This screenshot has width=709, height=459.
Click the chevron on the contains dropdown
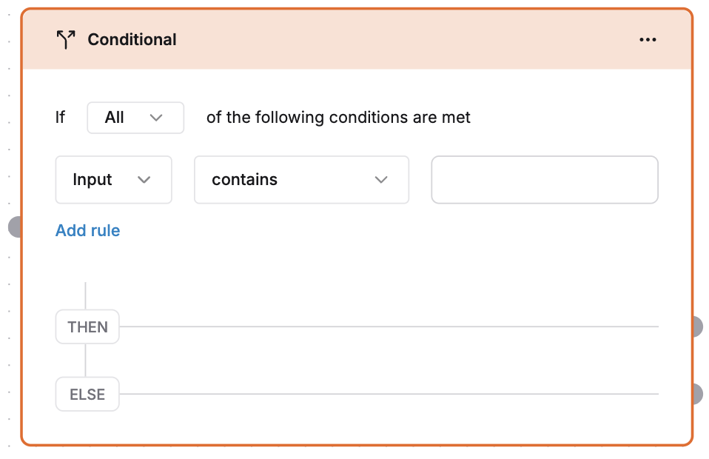[x=381, y=180]
